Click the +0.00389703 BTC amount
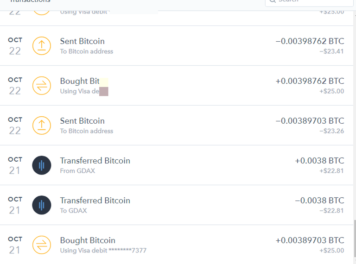This screenshot has width=356, height=264. tap(310, 240)
